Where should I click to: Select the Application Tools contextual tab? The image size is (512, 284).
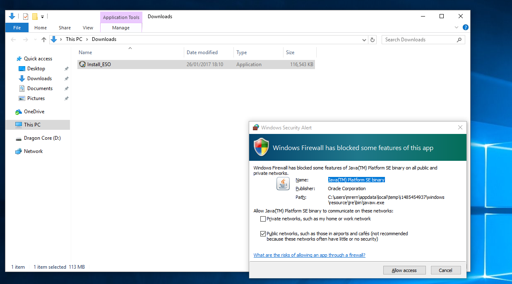coord(121,17)
